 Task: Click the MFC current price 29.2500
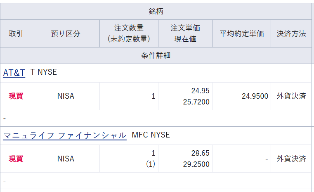196,164
